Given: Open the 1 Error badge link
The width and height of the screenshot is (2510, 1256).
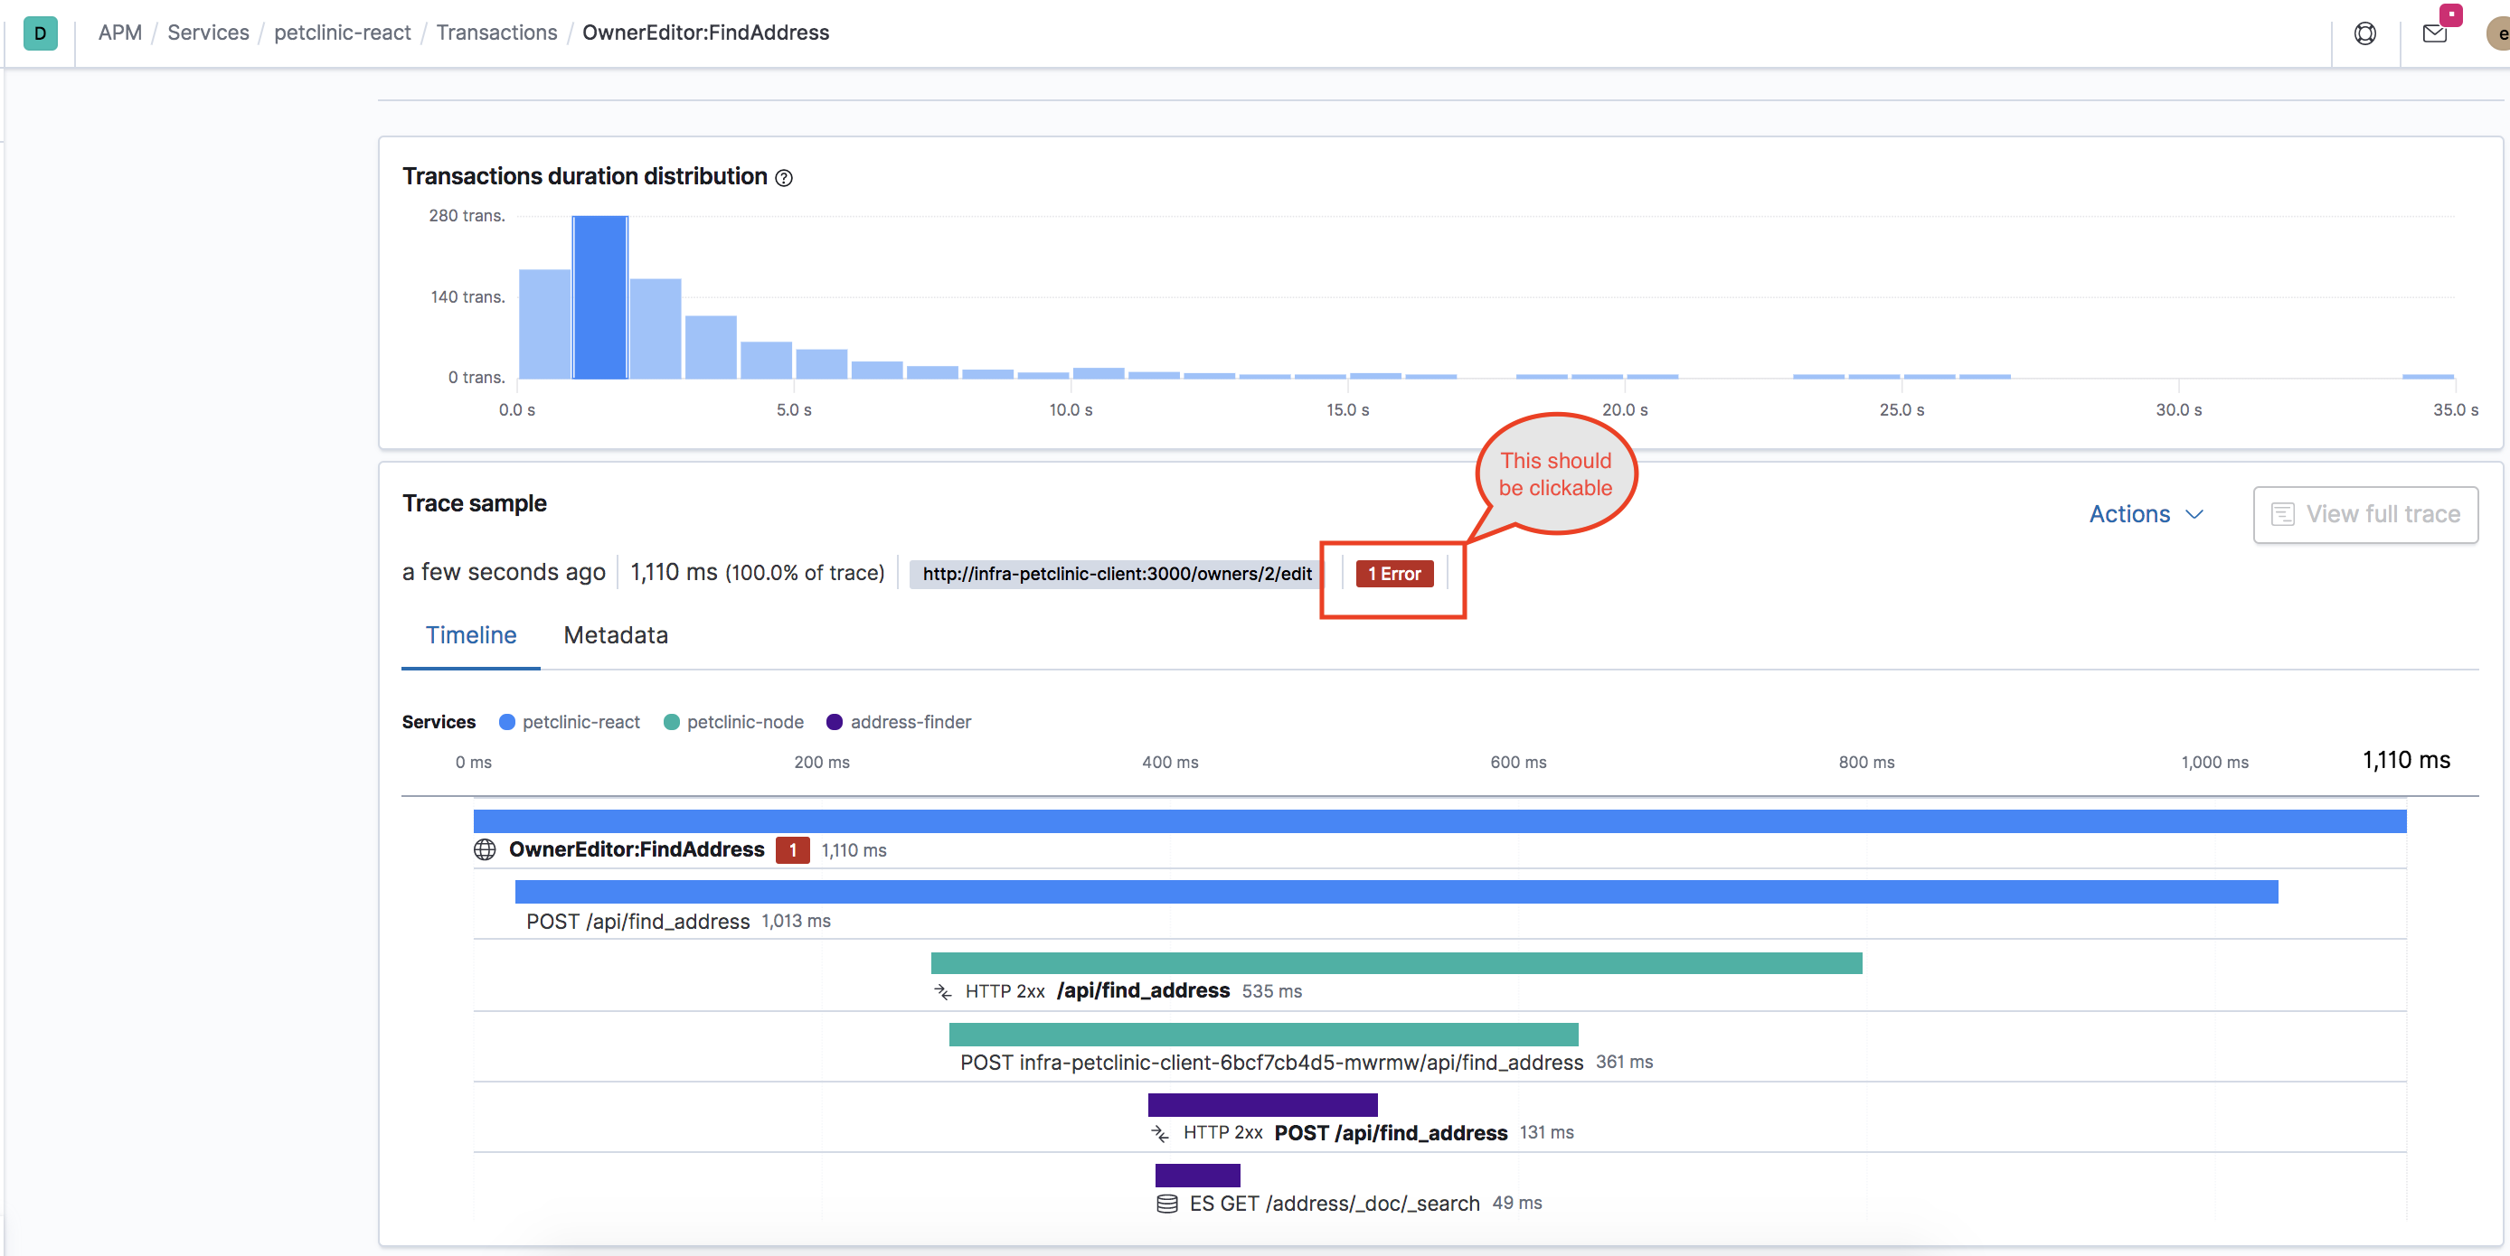Looking at the screenshot, I should (x=1393, y=574).
